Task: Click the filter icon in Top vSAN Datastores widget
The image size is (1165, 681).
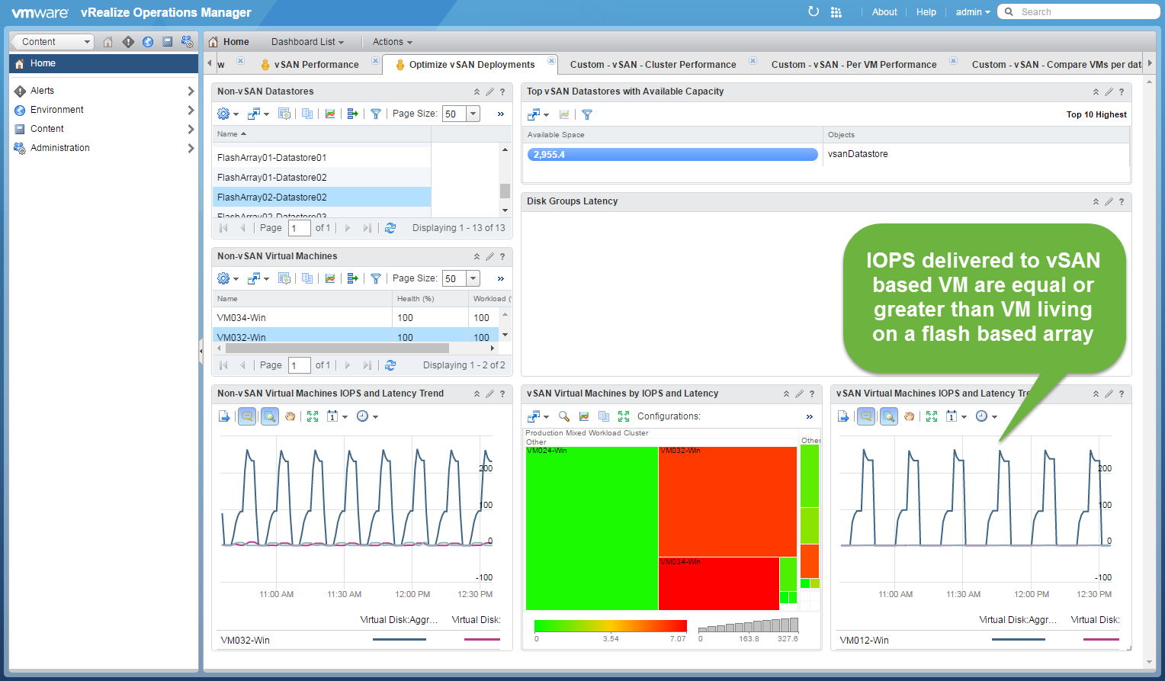Action: tap(587, 114)
